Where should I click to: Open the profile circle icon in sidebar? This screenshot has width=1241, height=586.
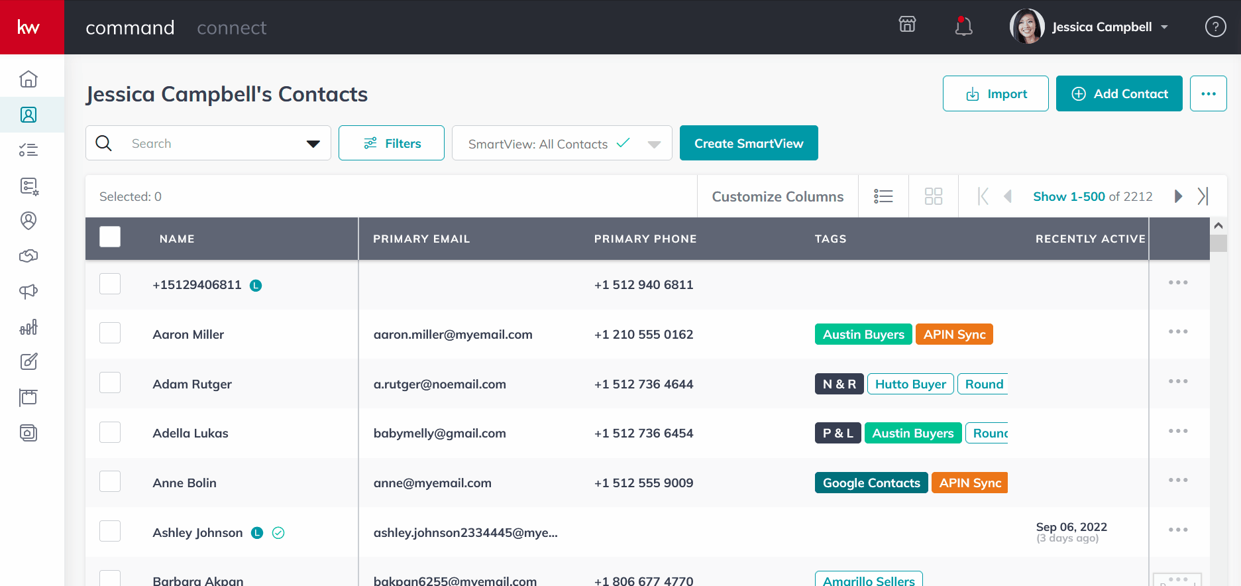coord(28,221)
